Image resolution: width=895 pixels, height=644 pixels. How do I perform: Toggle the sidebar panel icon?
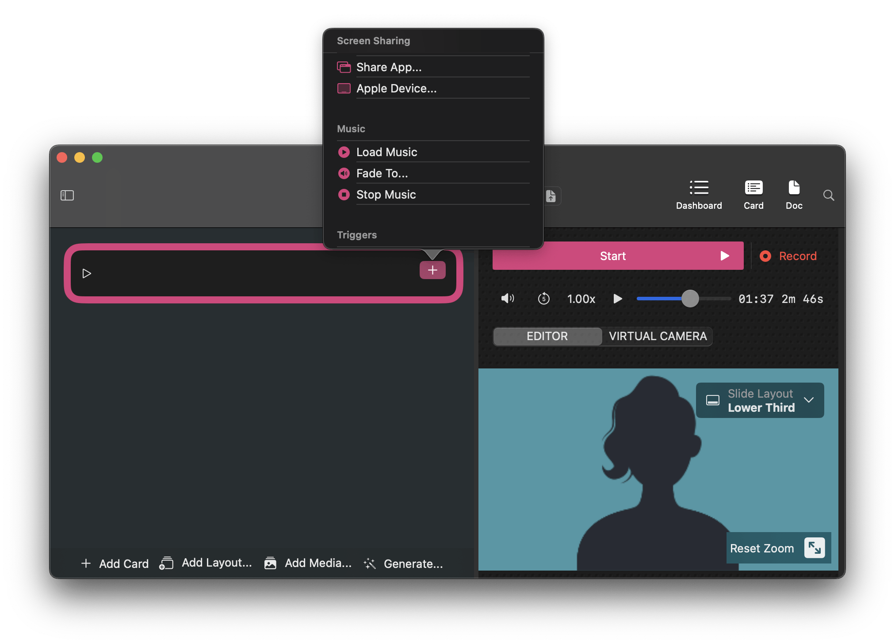click(67, 195)
